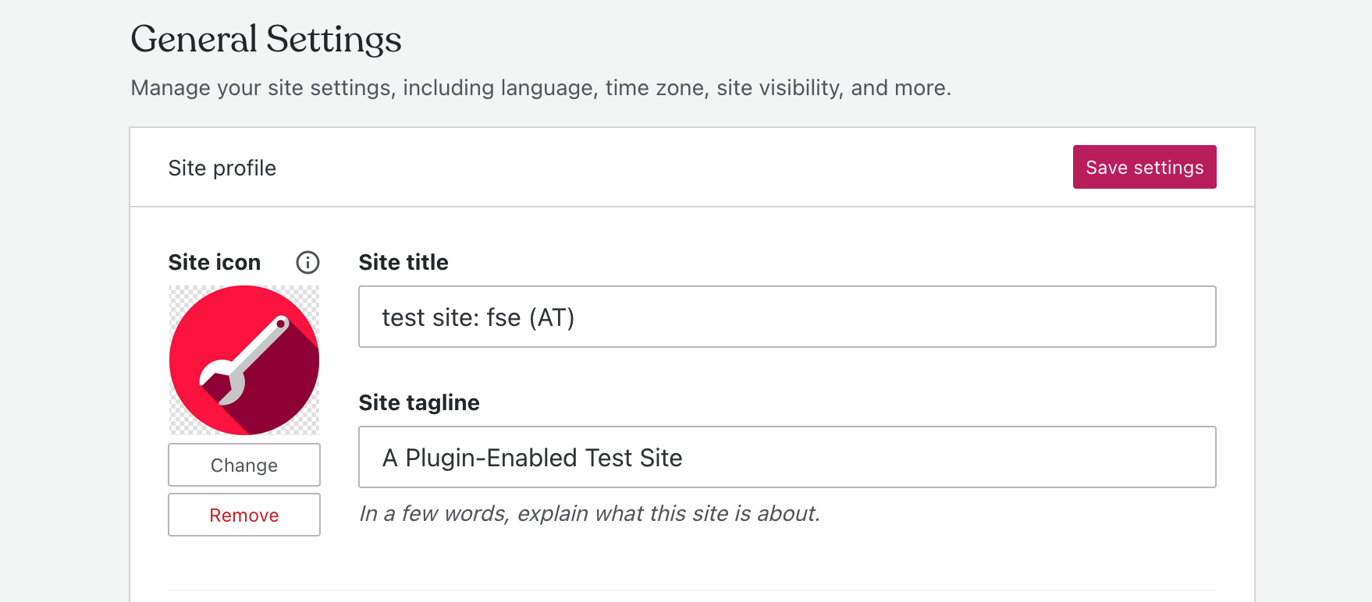This screenshot has height=602, width=1372.
Task: Click the "Site tagline" field label
Action: [x=419, y=403]
